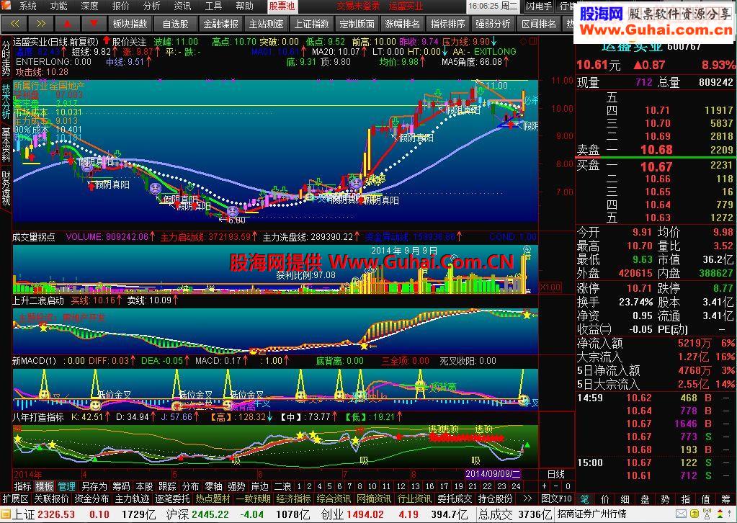
Task: Click the 另存为 bottom tab
Action: pos(94,486)
